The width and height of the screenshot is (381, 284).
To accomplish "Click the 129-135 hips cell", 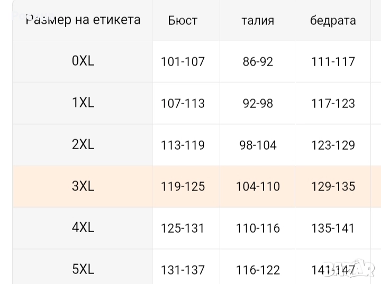I will point(333,187).
